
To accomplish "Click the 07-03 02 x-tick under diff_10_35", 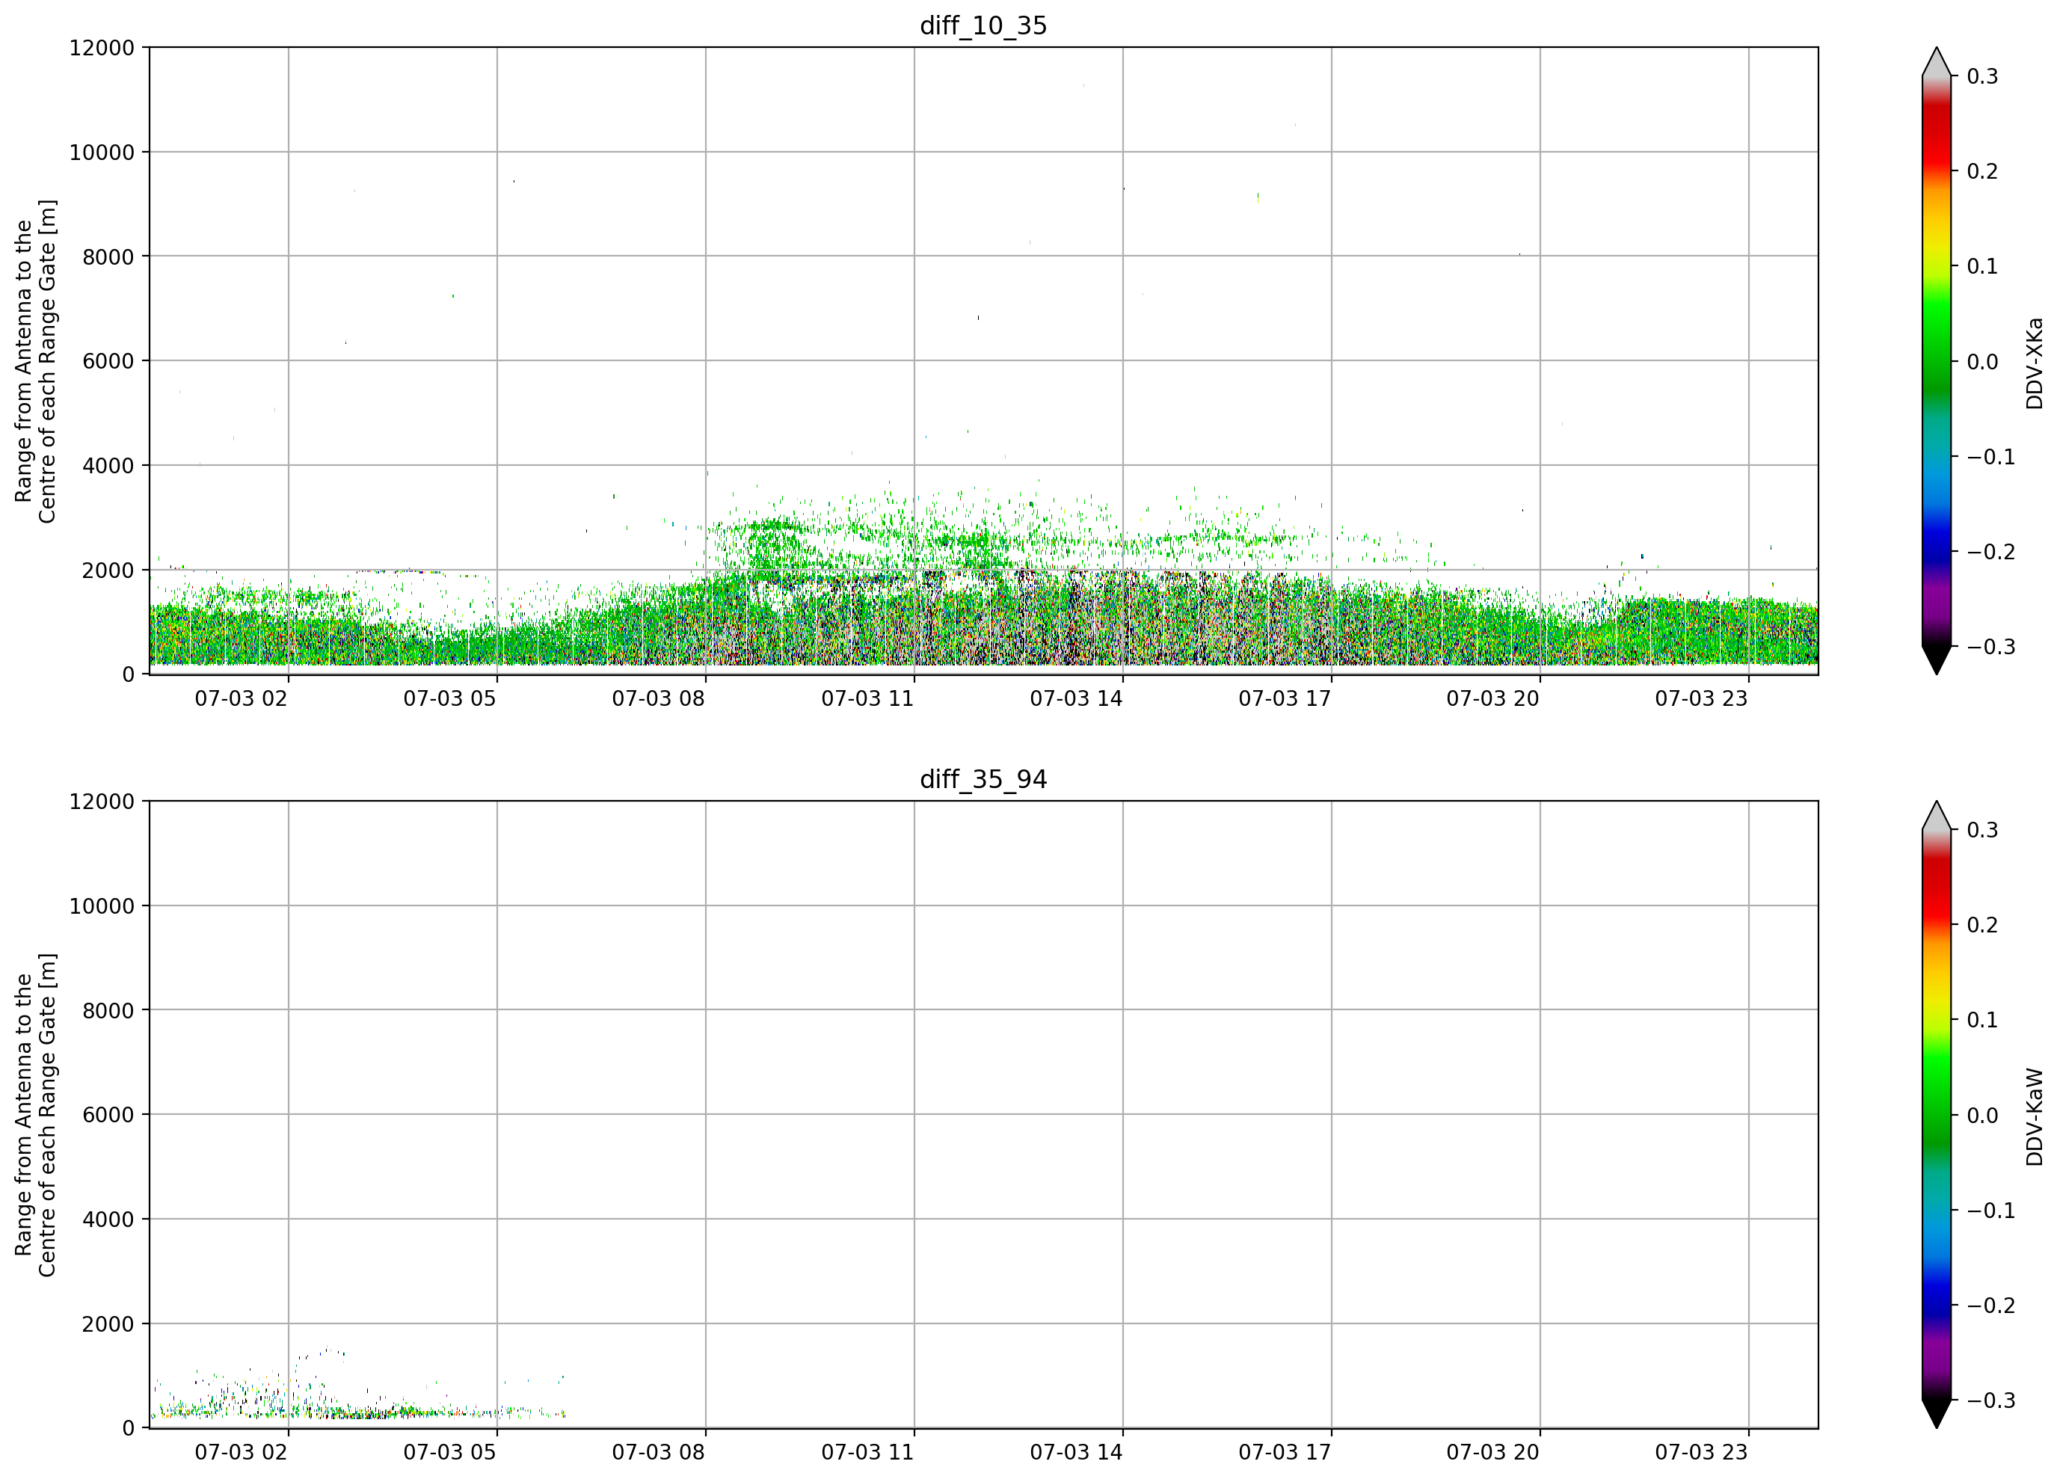I will [241, 698].
